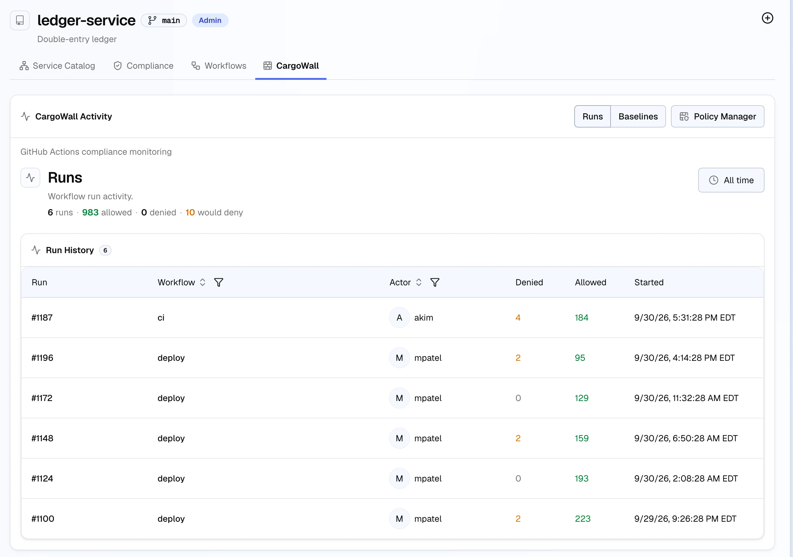Open the Compliance tab
The image size is (793, 557).
[143, 66]
